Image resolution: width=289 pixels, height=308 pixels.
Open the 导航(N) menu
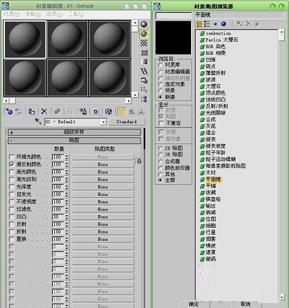33,14
